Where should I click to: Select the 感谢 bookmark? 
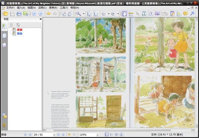[20, 30]
